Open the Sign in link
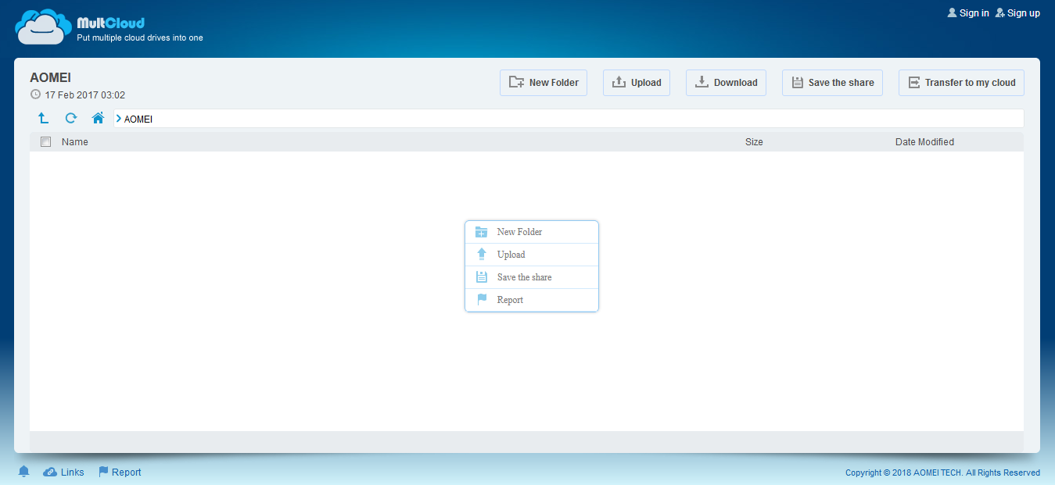Image resolution: width=1055 pixels, height=485 pixels. 968,13
